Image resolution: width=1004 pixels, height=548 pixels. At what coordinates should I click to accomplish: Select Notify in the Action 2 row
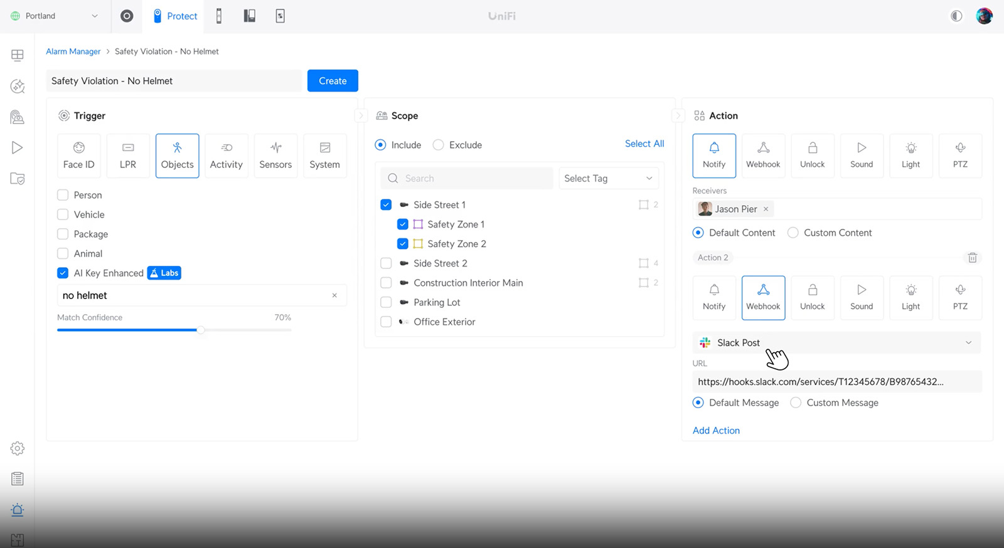714,298
